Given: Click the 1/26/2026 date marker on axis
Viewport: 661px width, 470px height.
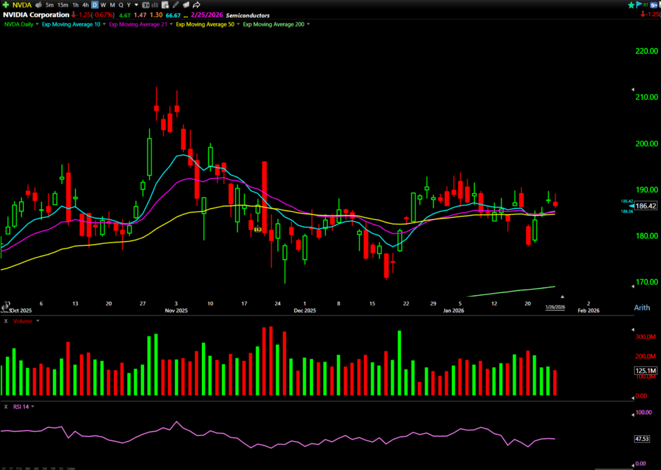Looking at the screenshot, I should pos(555,307).
